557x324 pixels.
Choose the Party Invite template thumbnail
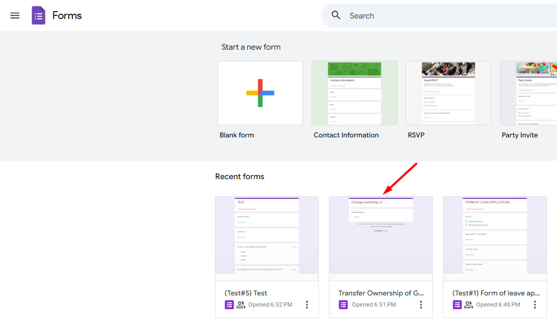[x=528, y=93]
